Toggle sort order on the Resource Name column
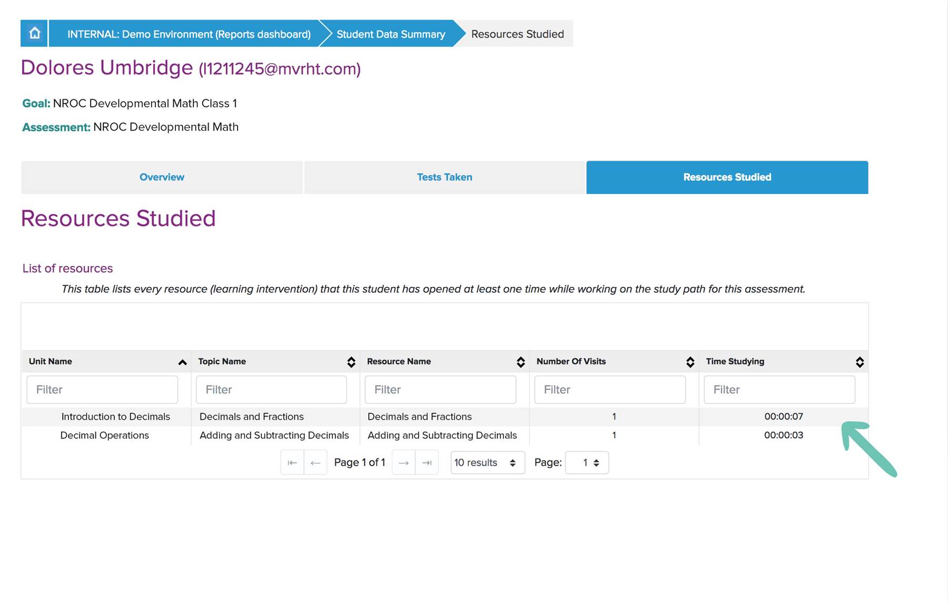The height and width of the screenshot is (604, 948). [521, 362]
